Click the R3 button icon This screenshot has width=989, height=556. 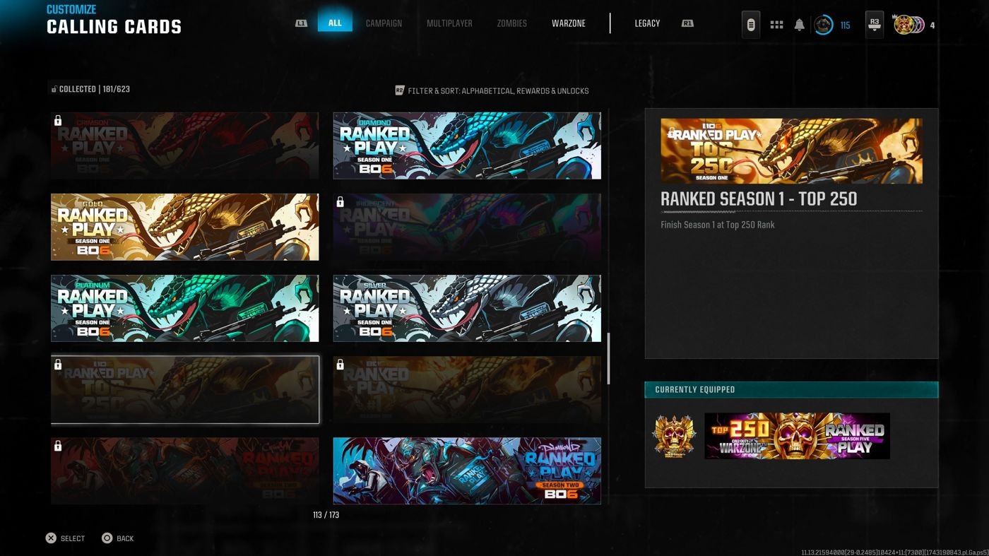pos(875,24)
